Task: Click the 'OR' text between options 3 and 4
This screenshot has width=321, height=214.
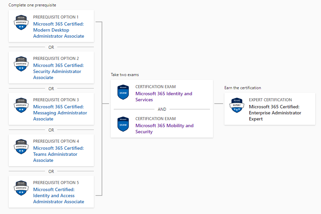Action: (51, 130)
